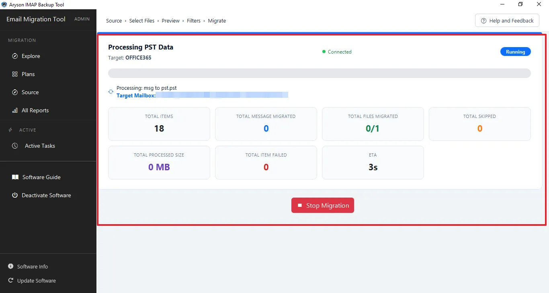Click the Total Items card
Viewport: 549px width, 293px height.
click(159, 124)
